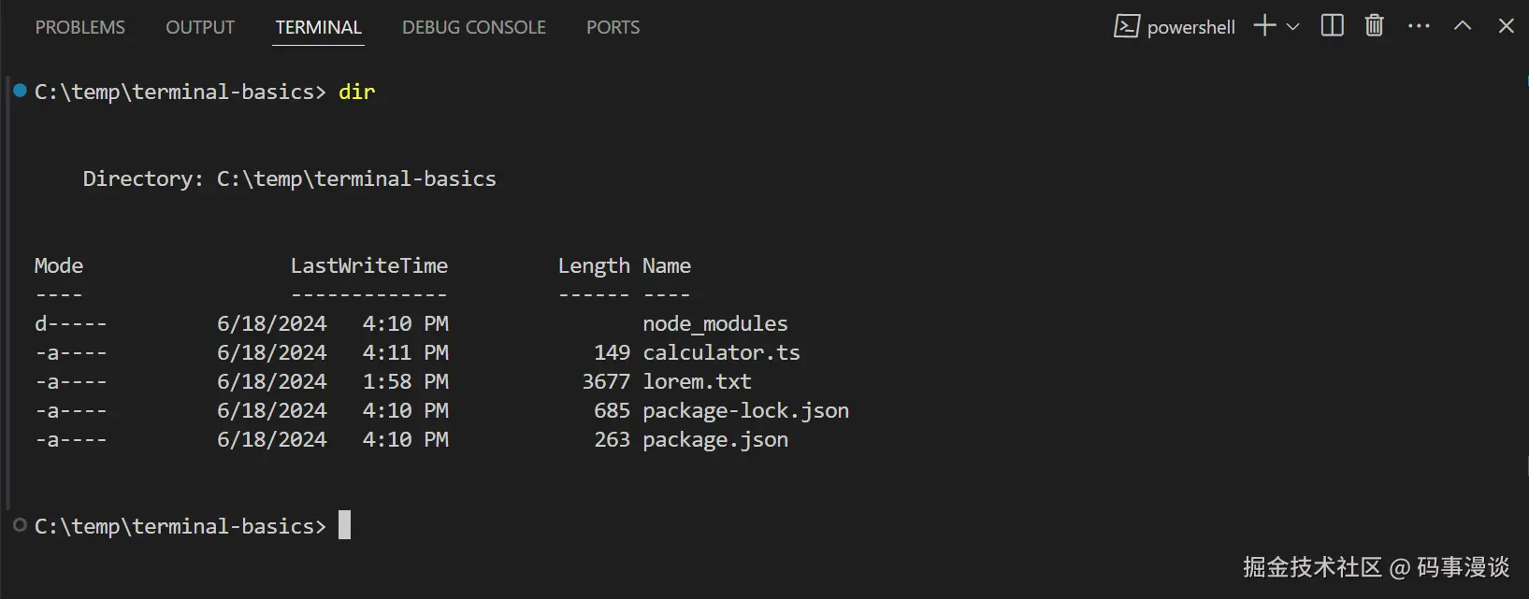This screenshot has height=599, width=1529.
Task: Select the Terminal tab
Action: point(319,27)
